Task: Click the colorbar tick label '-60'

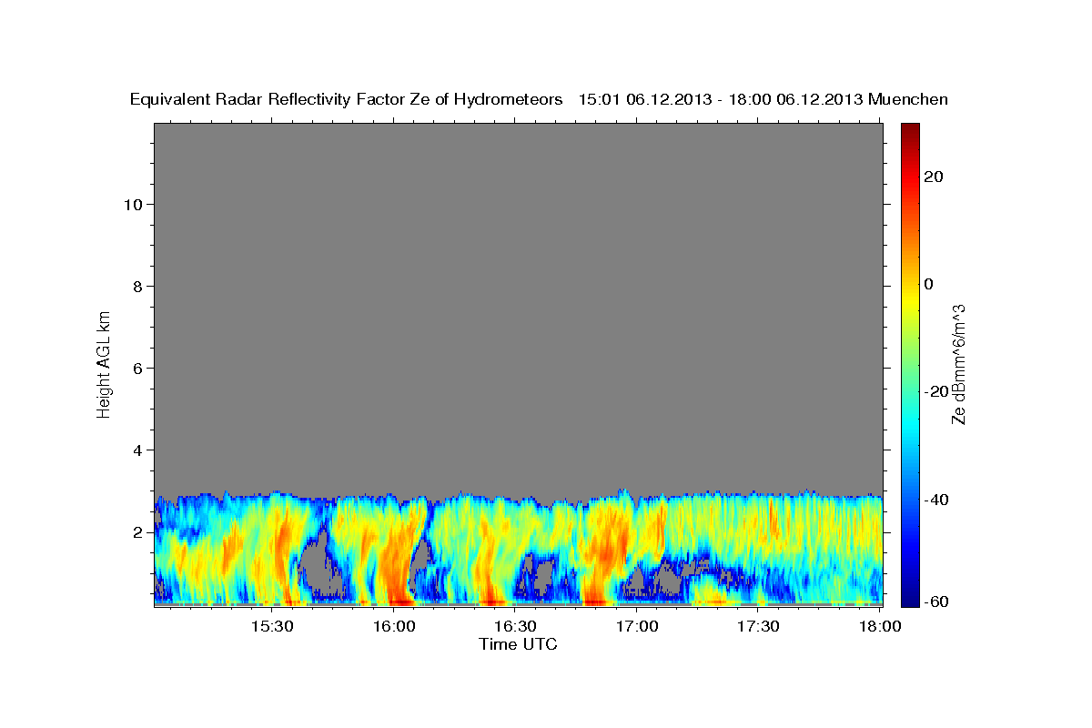Action: tap(935, 602)
